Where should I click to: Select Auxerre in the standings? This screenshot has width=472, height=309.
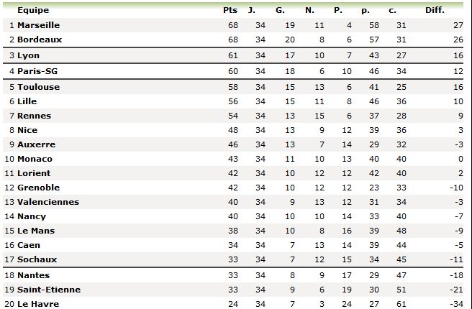click(36, 144)
